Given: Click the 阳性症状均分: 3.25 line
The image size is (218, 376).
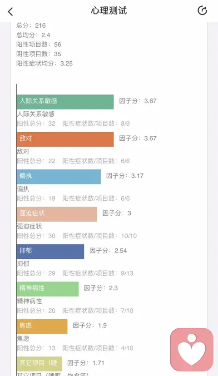Looking at the screenshot, I should point(45,63).
